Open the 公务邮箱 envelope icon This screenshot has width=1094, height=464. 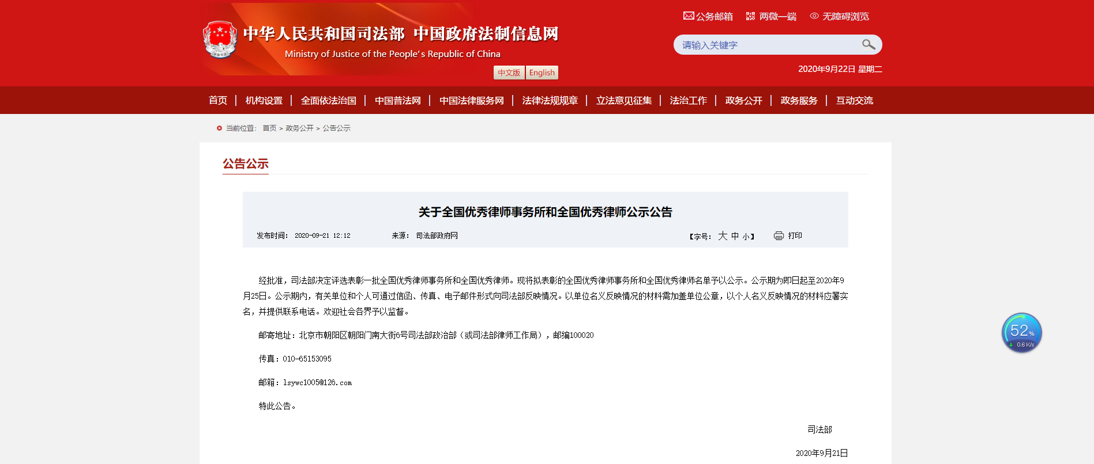(x=689, y=16)
